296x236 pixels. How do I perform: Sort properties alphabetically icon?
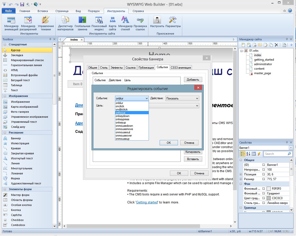coord(248,154)
